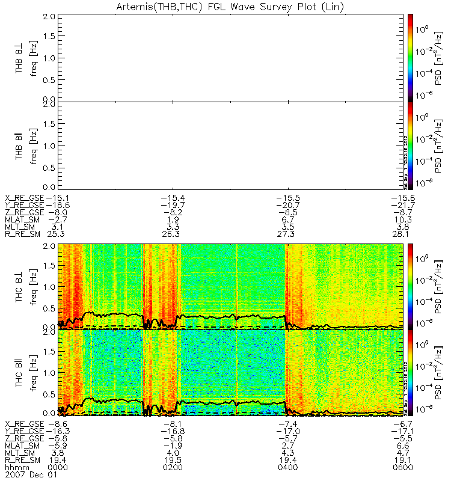Click the THC X_RE_GSE value "-8.1"

(x=173, y=424)
